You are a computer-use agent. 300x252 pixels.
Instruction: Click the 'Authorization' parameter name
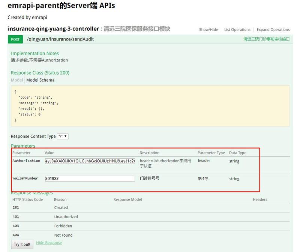(x=26, y=160)
